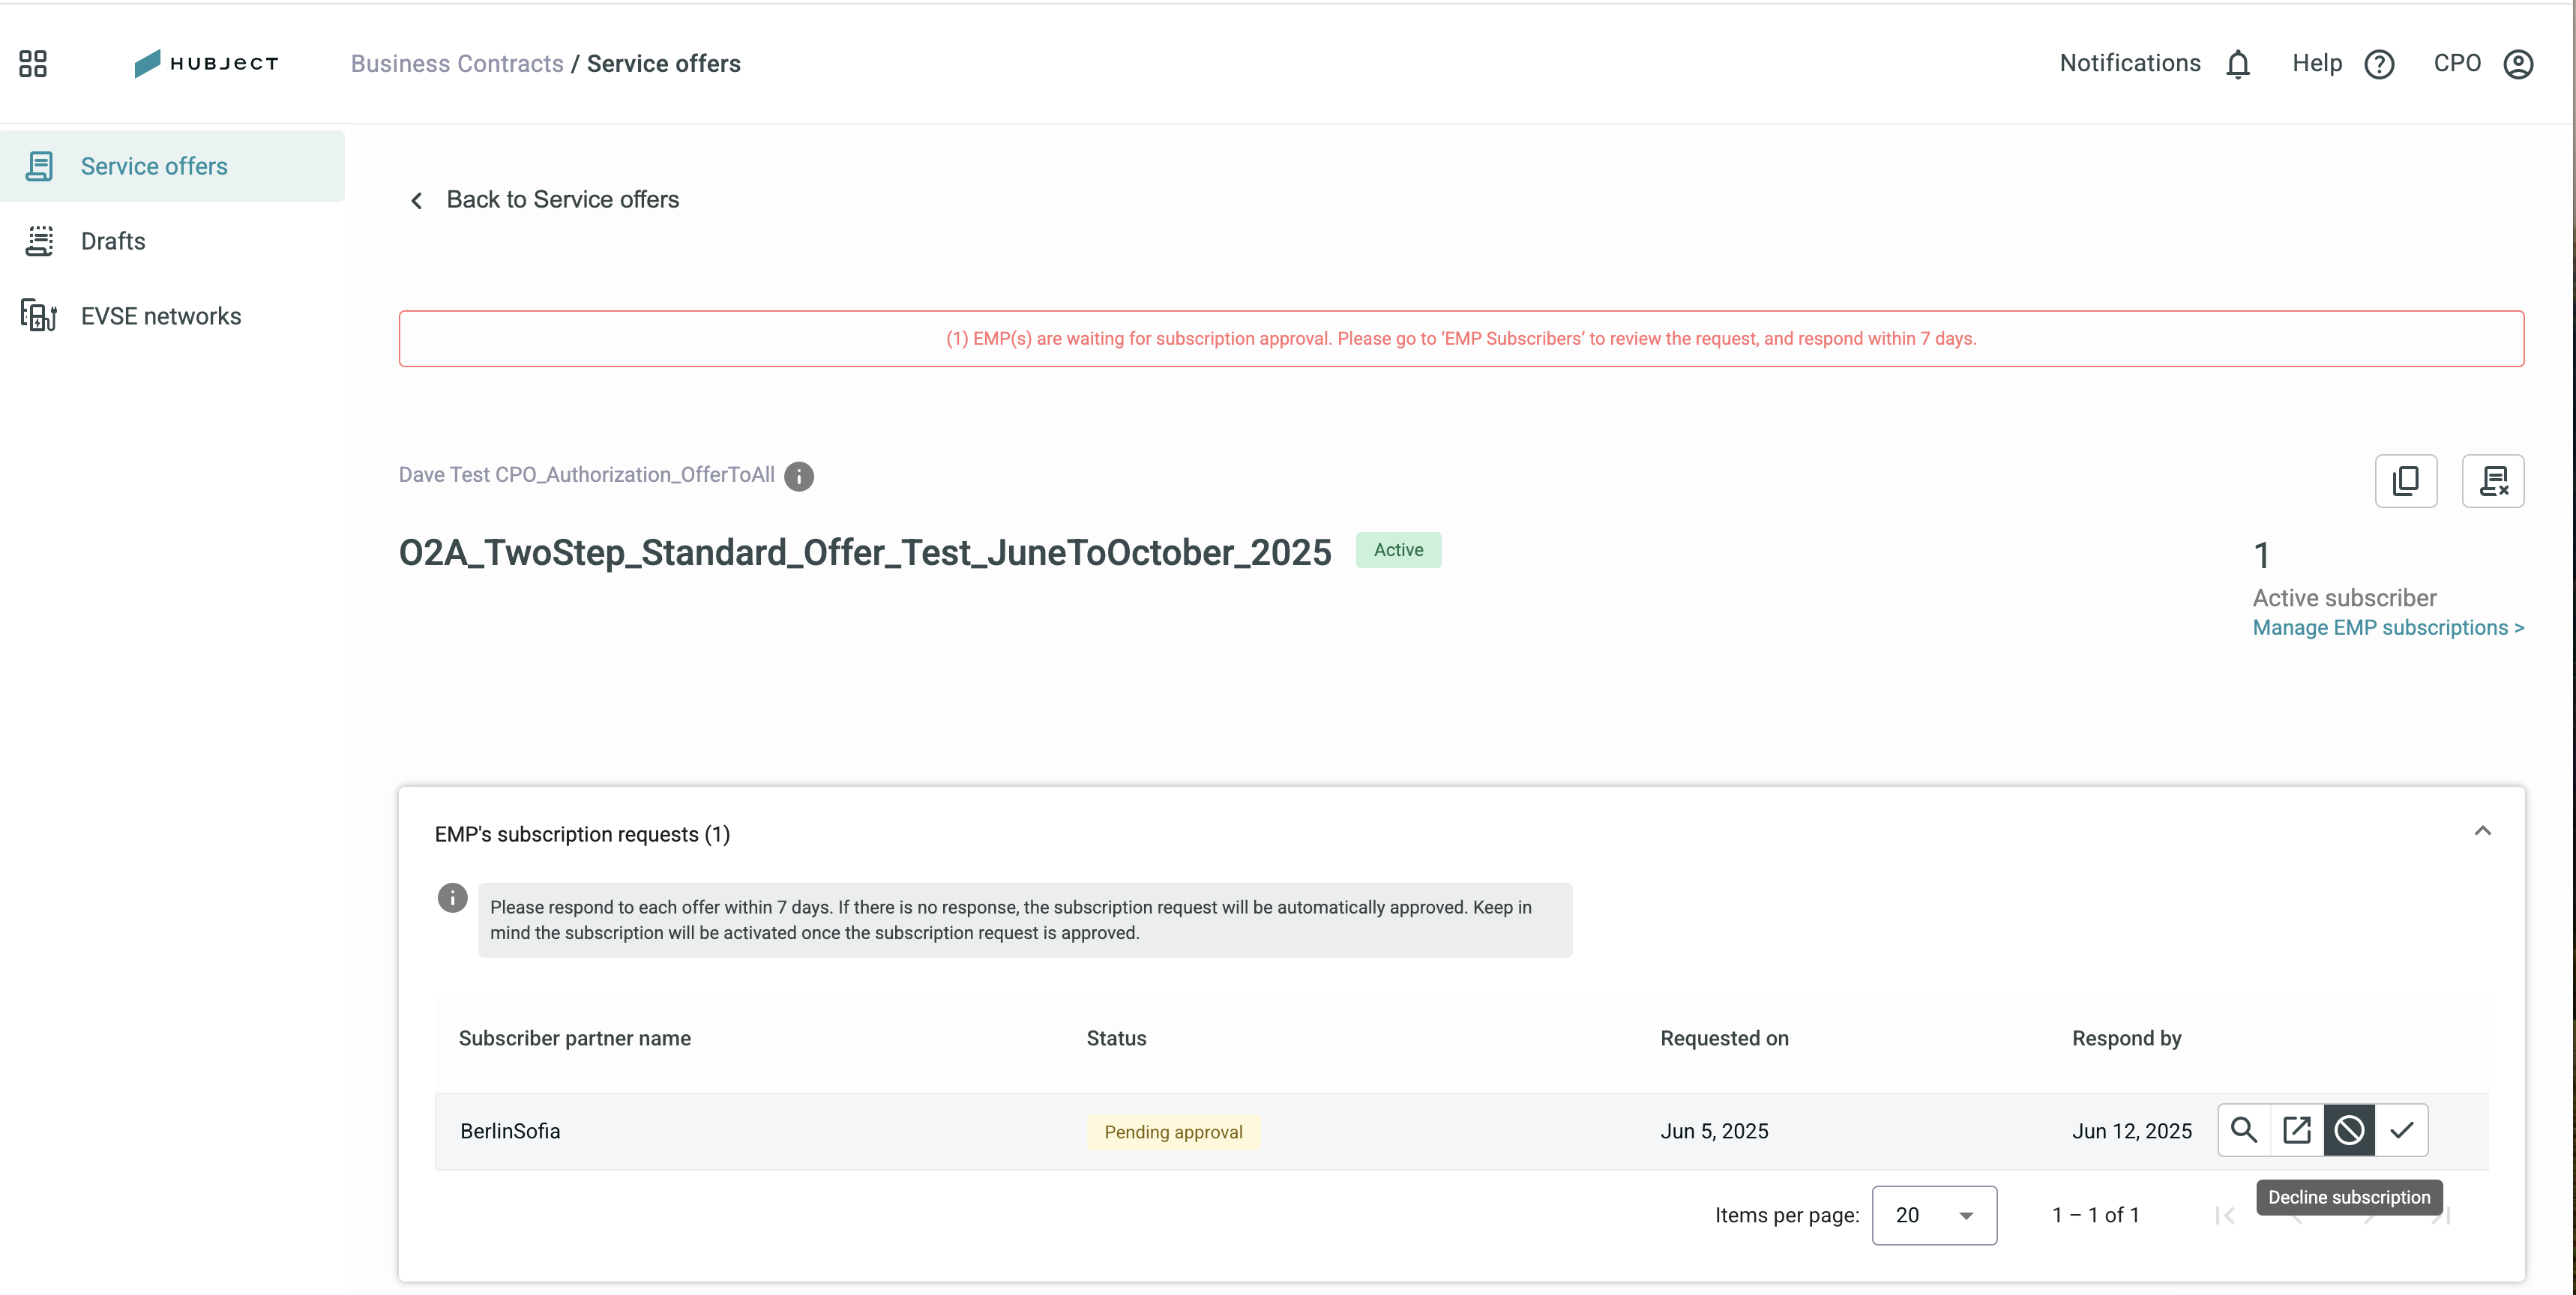
Task: Decline the BerlinSofia subscription request
Action: coord(2349,1130)
